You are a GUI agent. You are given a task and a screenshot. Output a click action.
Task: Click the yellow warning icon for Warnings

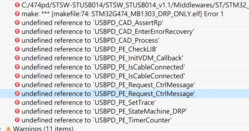click(8, 128)
